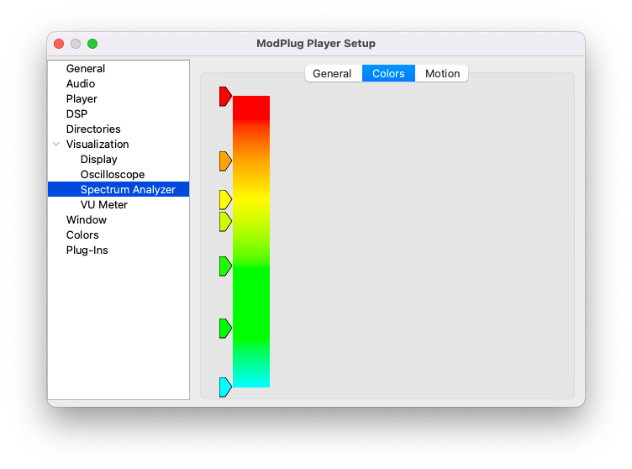The height and width of the screenshot is (469, 632).
Task: Open Audio settings in the sidebar
Action: [x=81, y=84]
